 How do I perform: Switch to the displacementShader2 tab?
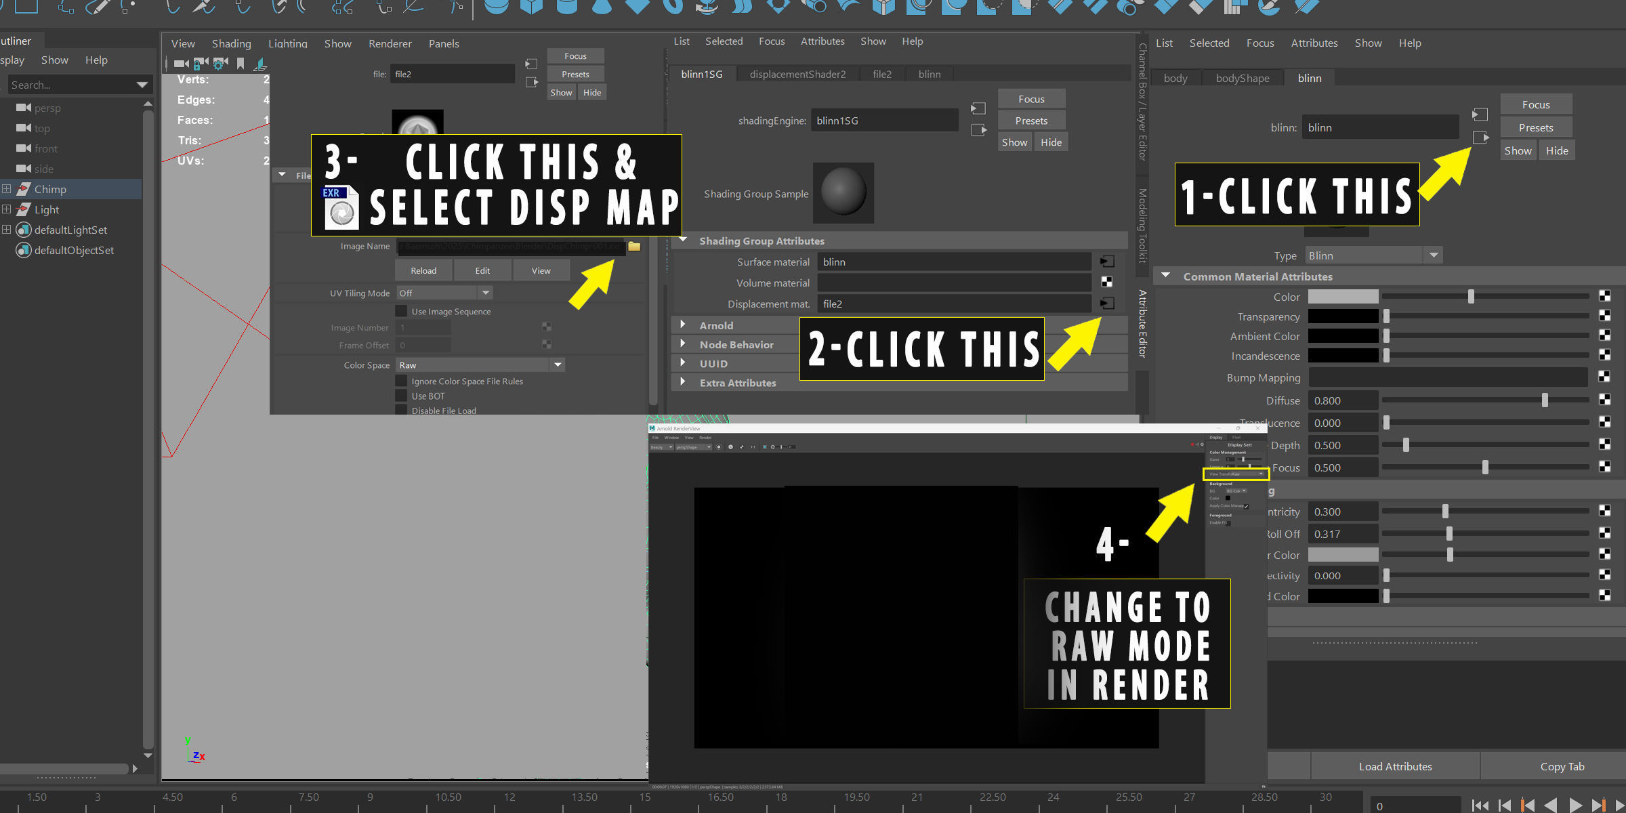tap(797, 74)
